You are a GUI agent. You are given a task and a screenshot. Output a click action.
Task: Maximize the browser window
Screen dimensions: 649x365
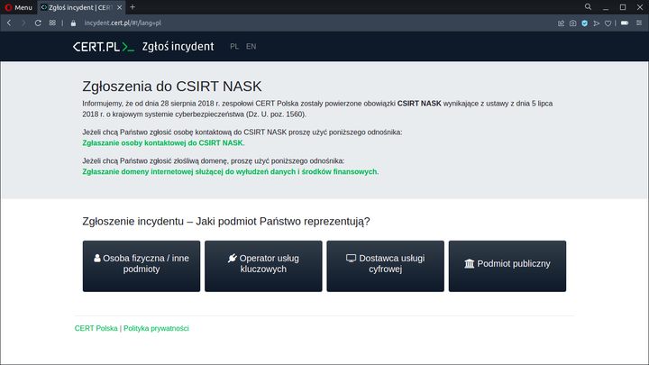623,7
